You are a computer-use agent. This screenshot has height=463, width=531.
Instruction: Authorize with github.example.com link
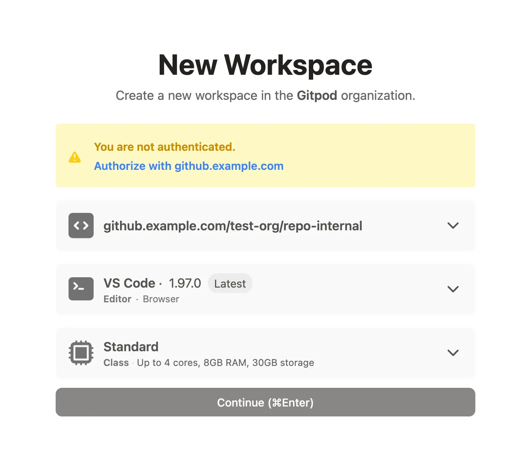point(189,166)
